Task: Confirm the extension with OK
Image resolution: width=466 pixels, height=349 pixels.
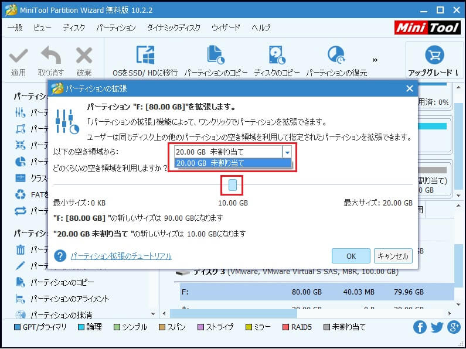Action: [351, 256]
